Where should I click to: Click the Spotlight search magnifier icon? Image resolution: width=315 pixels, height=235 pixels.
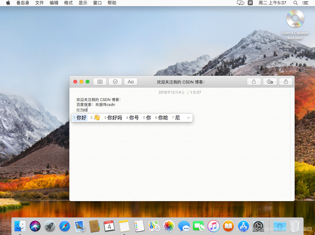[x=295, y=3]
